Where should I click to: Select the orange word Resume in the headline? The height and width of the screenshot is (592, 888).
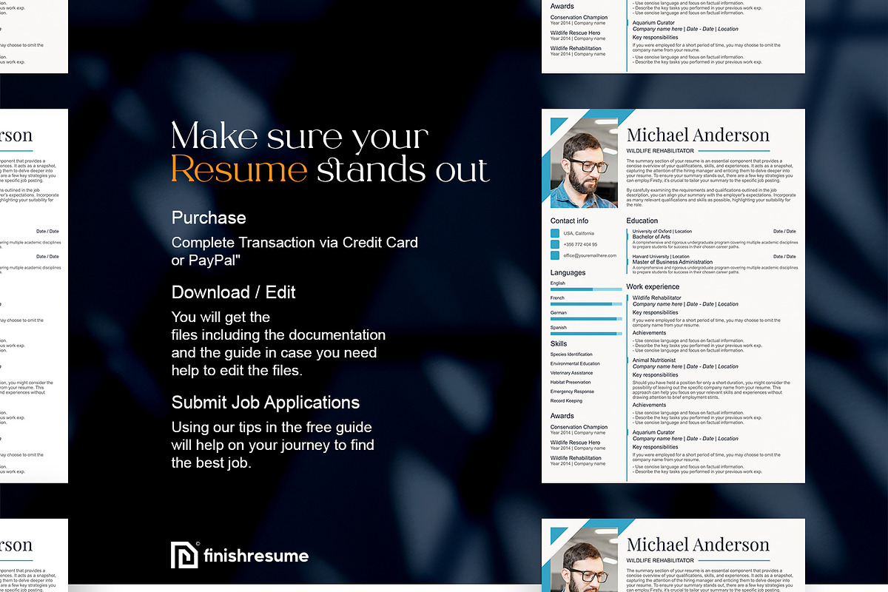[x=239, y=169]
